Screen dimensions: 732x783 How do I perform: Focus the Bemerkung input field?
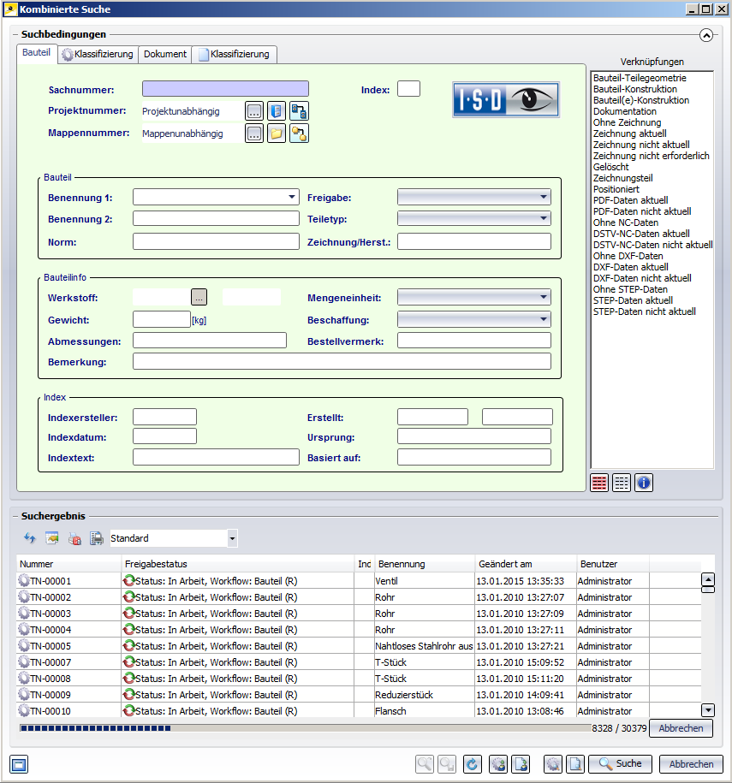pyautogui.click(x=342, y=361)
